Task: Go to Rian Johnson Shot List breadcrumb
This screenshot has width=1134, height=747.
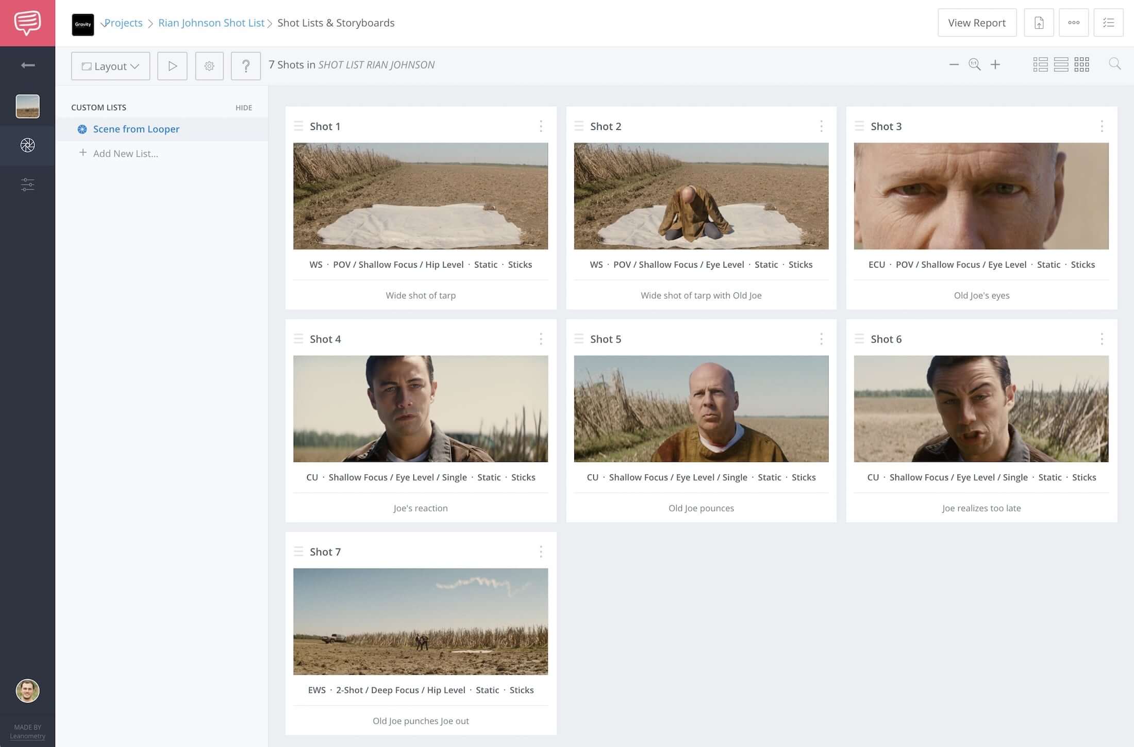Action: coord(211,23)
